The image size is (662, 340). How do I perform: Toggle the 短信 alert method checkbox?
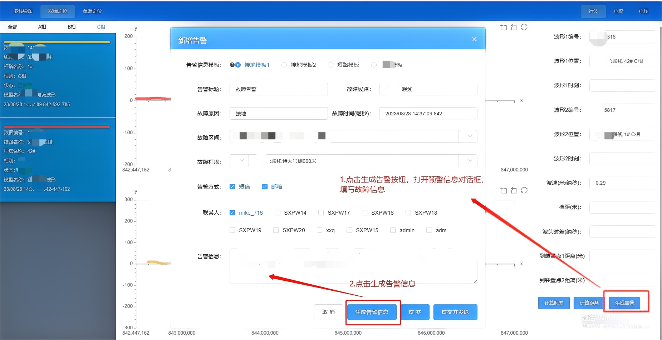pos(232,186)
